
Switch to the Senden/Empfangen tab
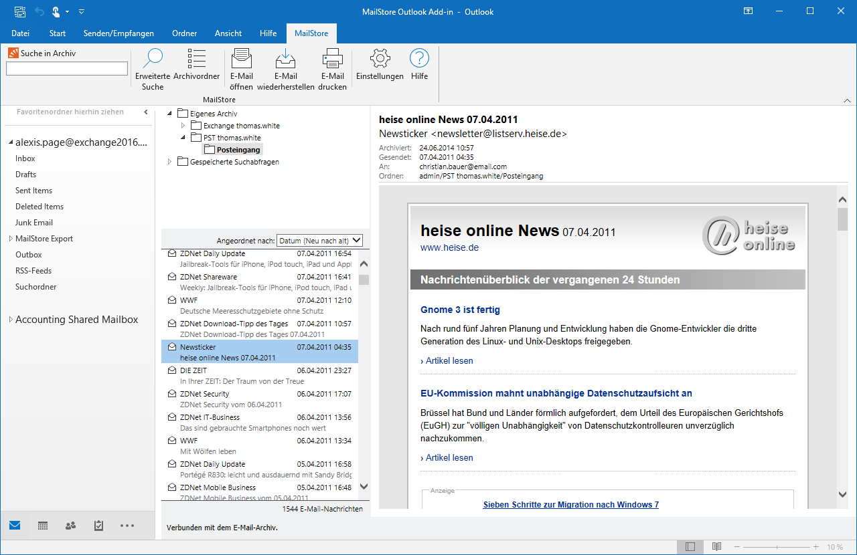(x=119, y=33)
